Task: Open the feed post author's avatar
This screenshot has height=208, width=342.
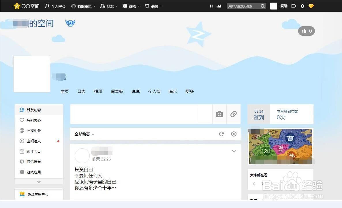Action: (82, 156)
